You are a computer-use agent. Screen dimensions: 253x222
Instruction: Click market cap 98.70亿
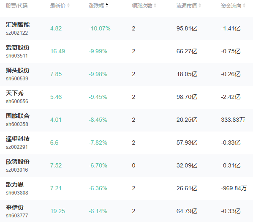pyautogui.click(x=187, y=97)
